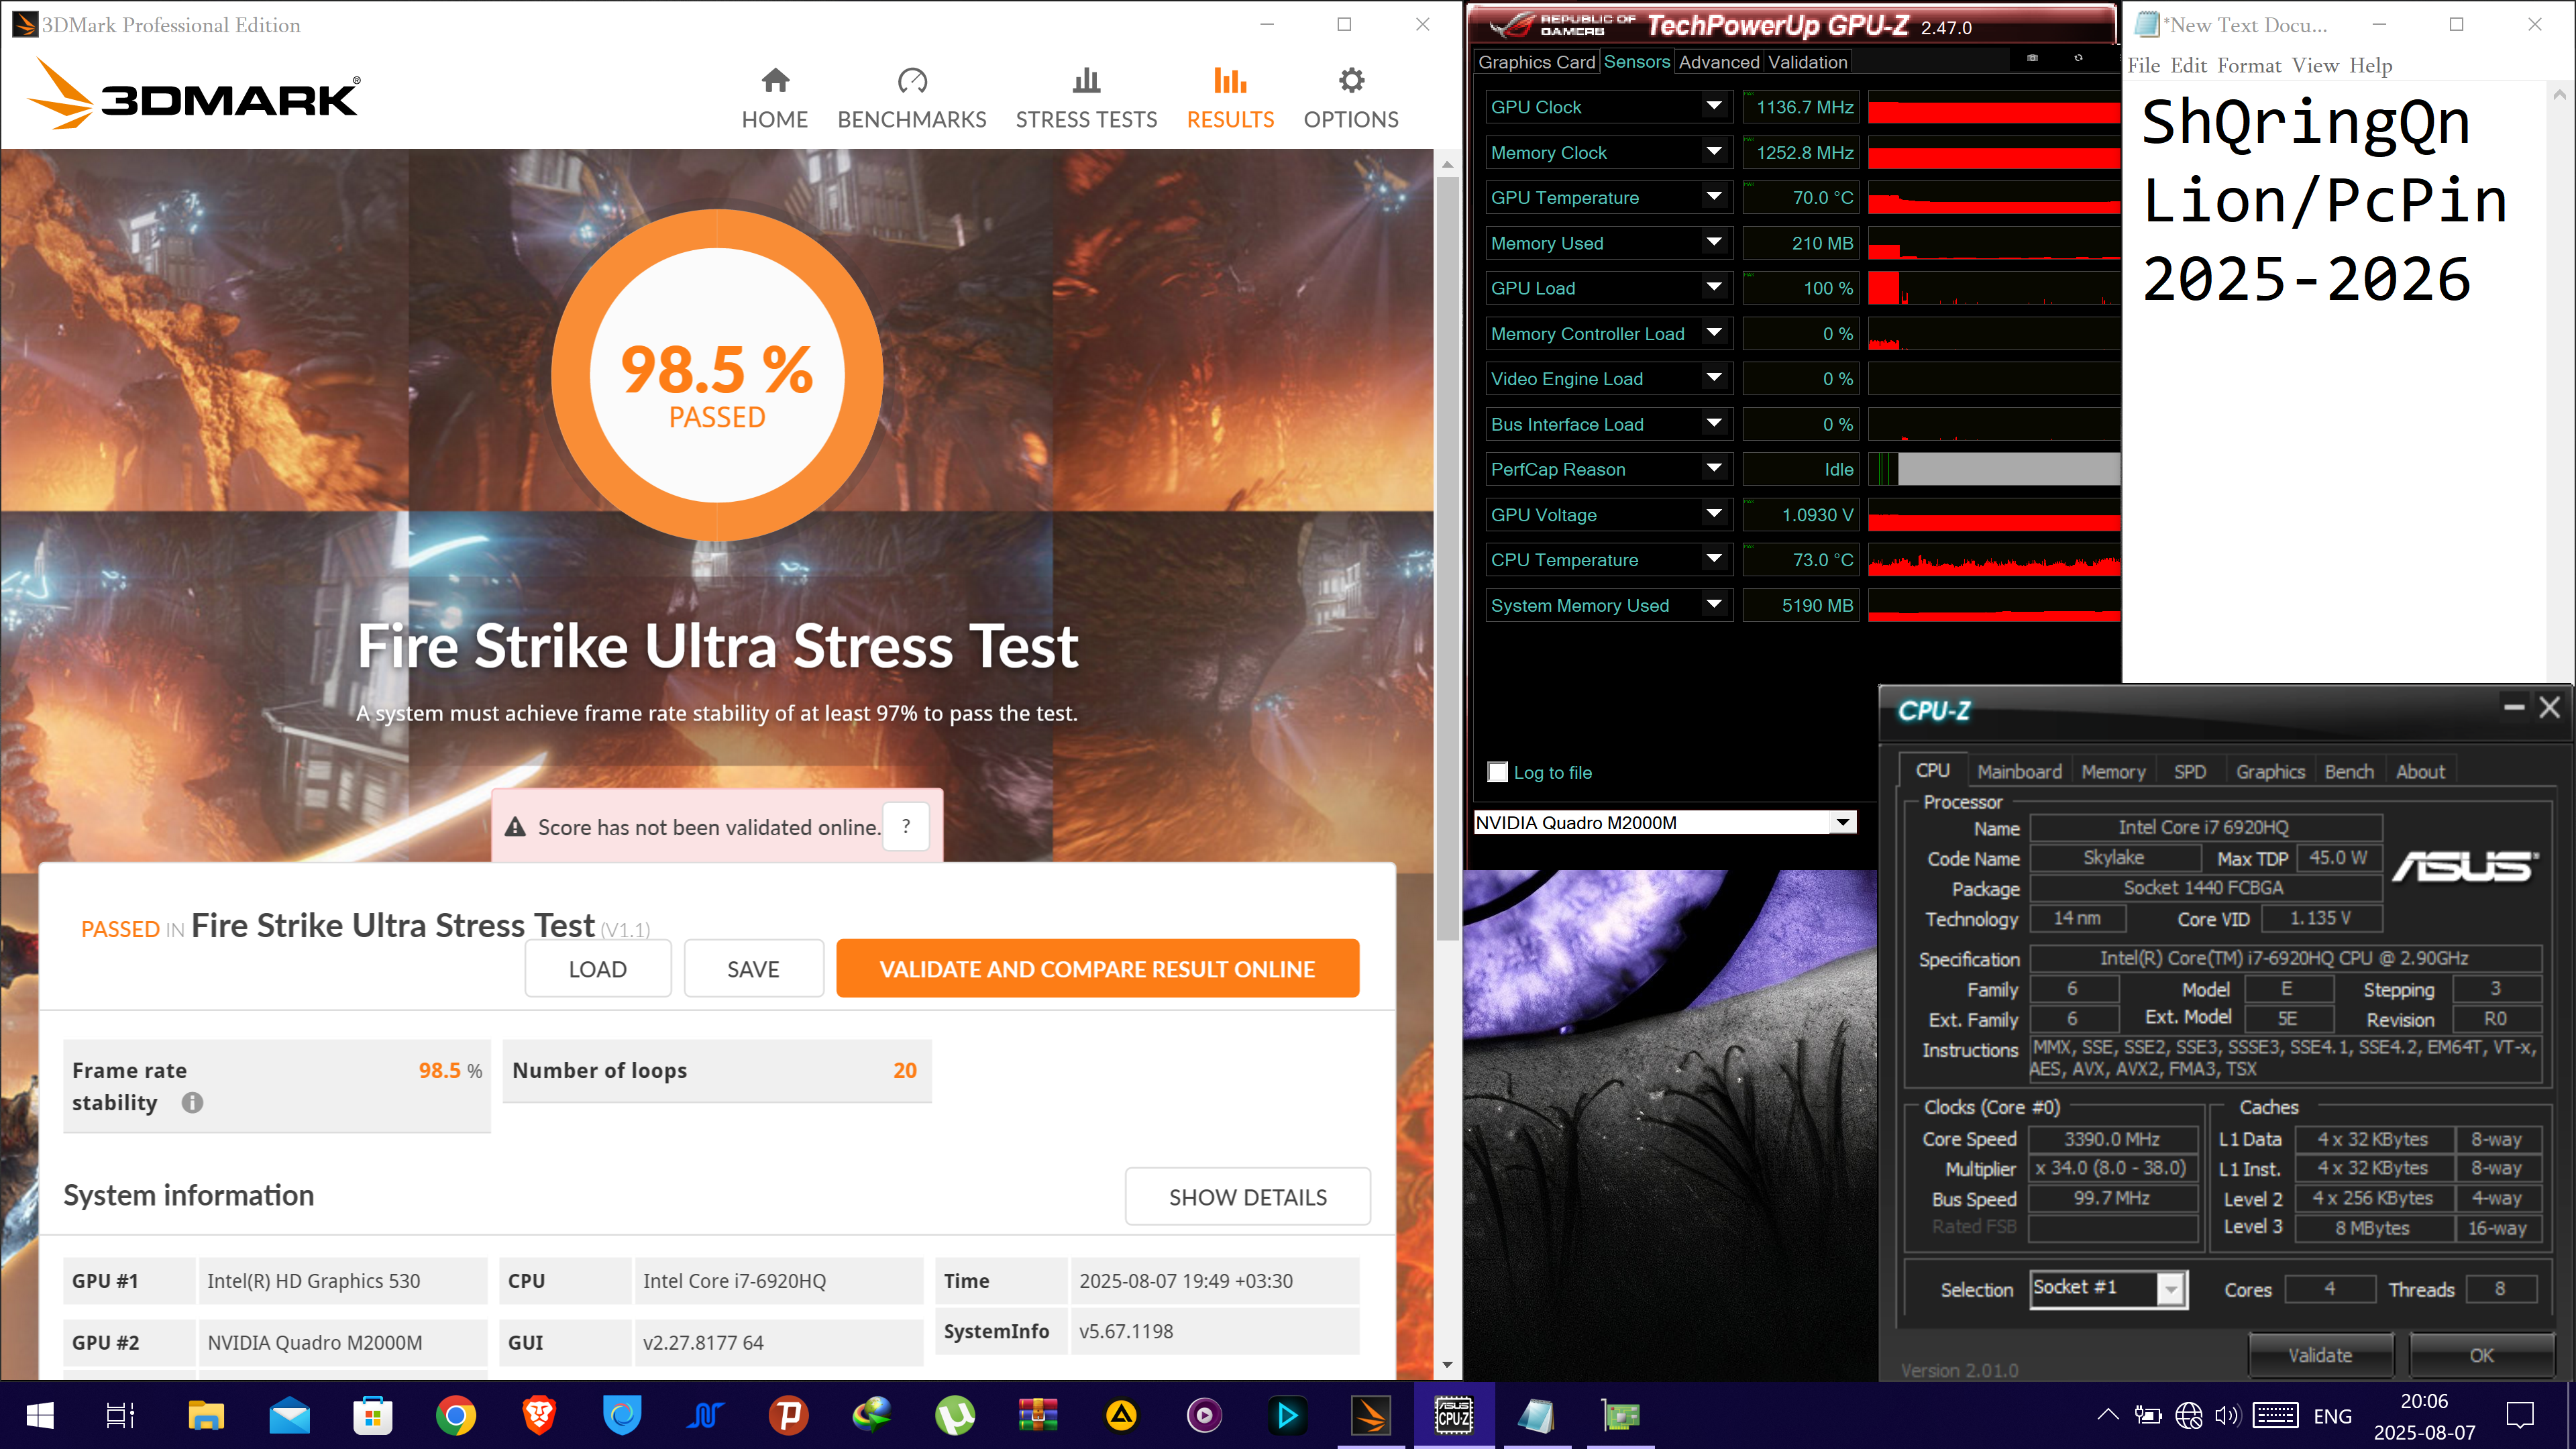Expand GPU Temperature sensor dropdown
Viewport: 2576px width, 1449px height.
click(x=1714, y=197)
